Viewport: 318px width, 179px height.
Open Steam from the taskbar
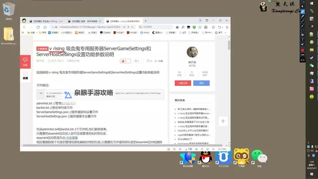pos(312,58)
